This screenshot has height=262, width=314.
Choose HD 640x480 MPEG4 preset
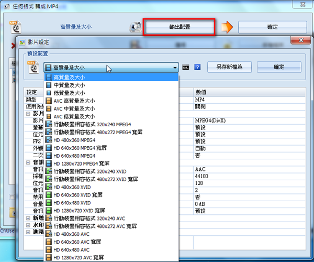[x=111, y=156]
